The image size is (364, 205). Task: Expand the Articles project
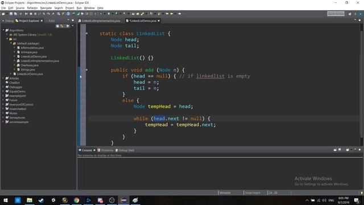(x=3, y=79)
